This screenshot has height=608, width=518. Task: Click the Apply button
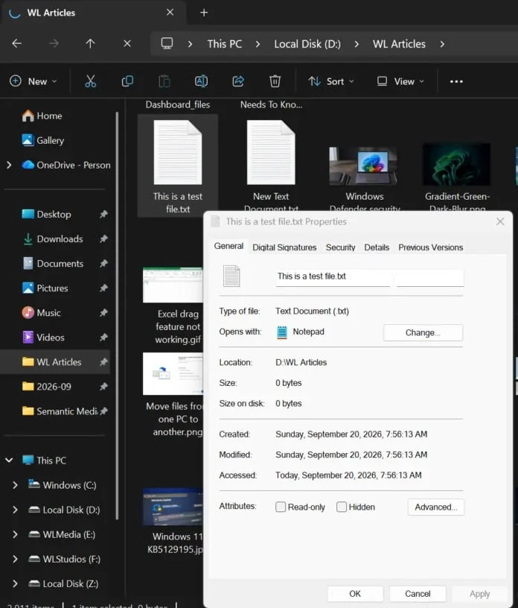(479, 594)
